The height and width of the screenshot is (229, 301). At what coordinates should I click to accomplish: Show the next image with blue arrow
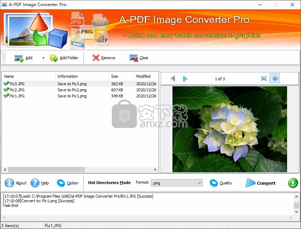point(185,78)
